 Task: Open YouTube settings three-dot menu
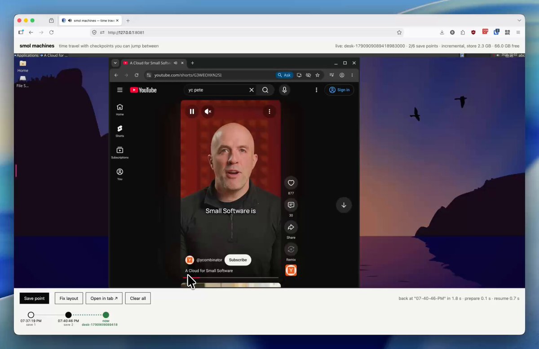click(317, 90)
